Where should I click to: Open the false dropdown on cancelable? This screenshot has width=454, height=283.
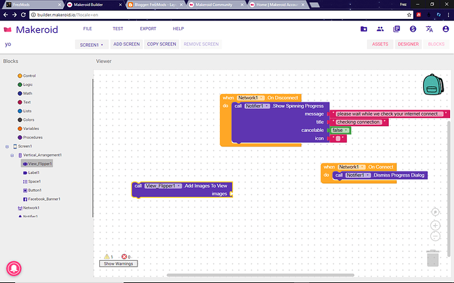tap(340, 131)
